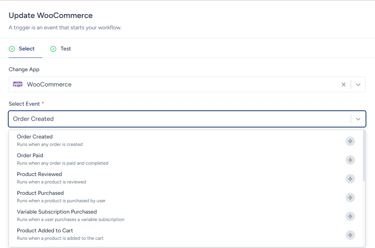Clear the selected WooCommerce app with X
This screenshot has width=375, height=248.
tap(344, 84)
